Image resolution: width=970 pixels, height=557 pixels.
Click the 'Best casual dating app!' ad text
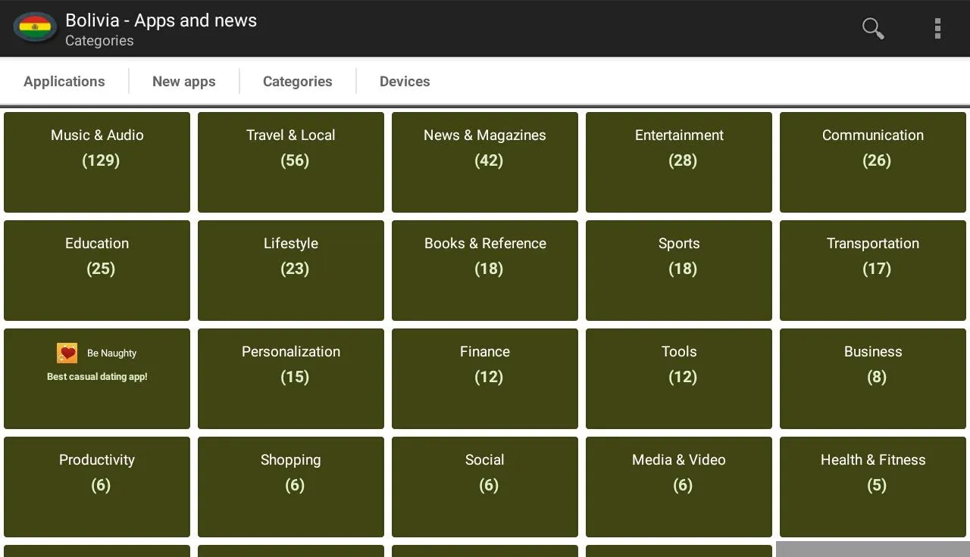coord(97,376)
